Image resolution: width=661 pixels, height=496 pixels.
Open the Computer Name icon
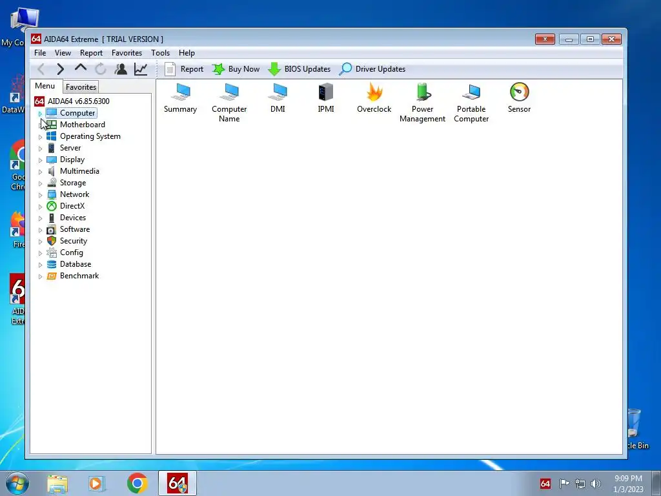(x=229, y=103)
